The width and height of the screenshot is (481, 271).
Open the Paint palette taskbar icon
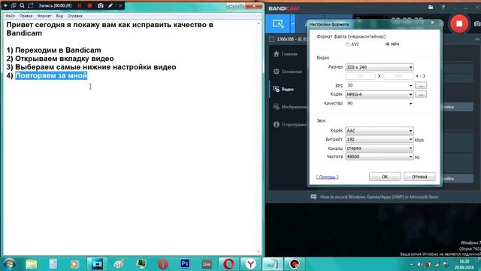[119, 264]
